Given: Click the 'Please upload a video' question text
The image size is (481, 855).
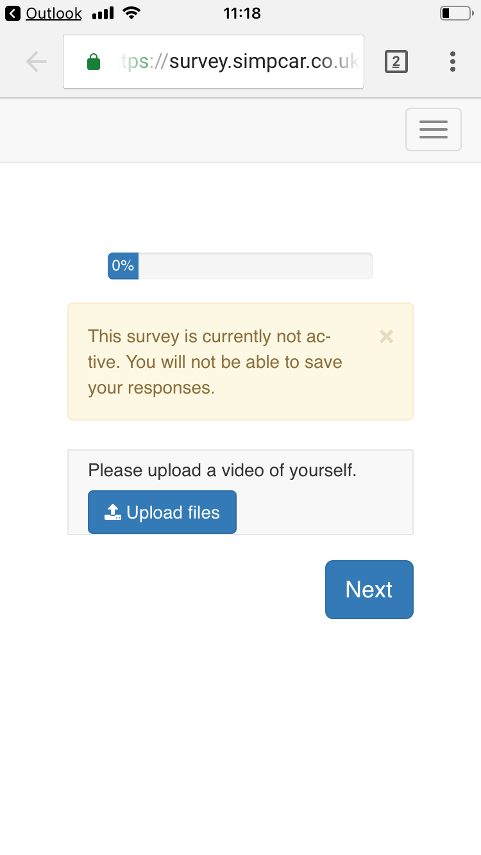Looking at the screenshot, I should click(222, 470).
